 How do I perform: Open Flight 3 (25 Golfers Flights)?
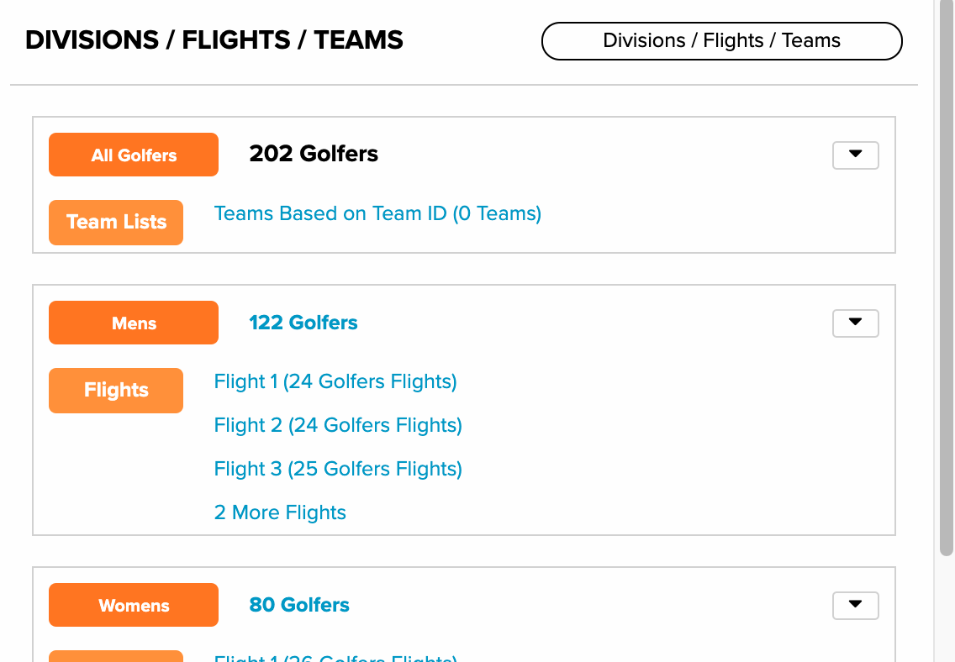pos(338,469)
